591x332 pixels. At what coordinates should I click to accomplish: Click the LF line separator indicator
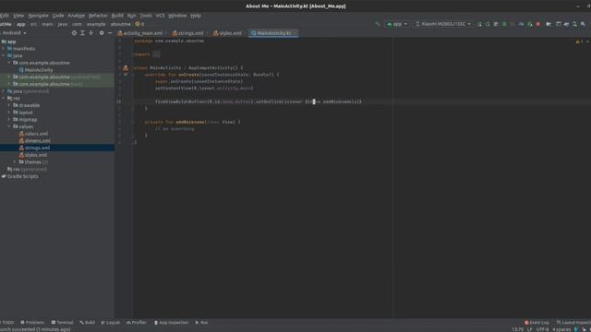click(529, 329)
